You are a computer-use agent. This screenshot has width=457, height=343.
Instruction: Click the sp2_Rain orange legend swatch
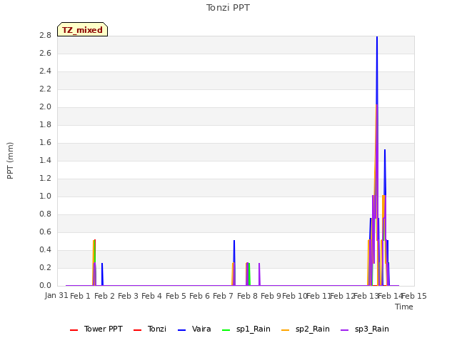click(x=286, y=330)
